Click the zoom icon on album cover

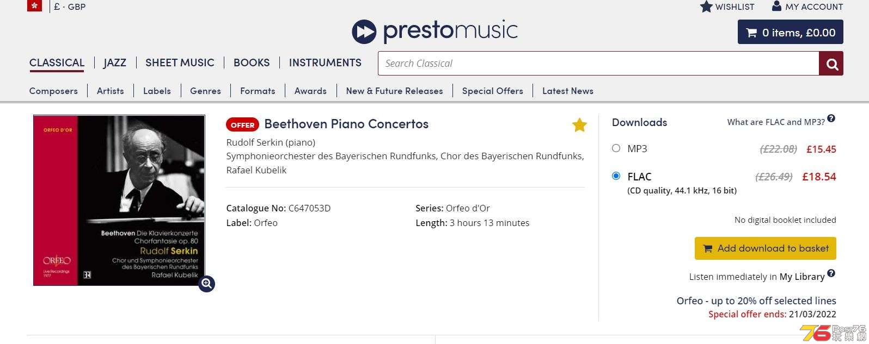(206, 284)
